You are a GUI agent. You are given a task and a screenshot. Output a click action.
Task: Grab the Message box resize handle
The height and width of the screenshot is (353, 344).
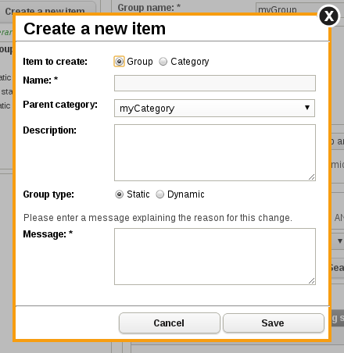[x=312, y=281]
